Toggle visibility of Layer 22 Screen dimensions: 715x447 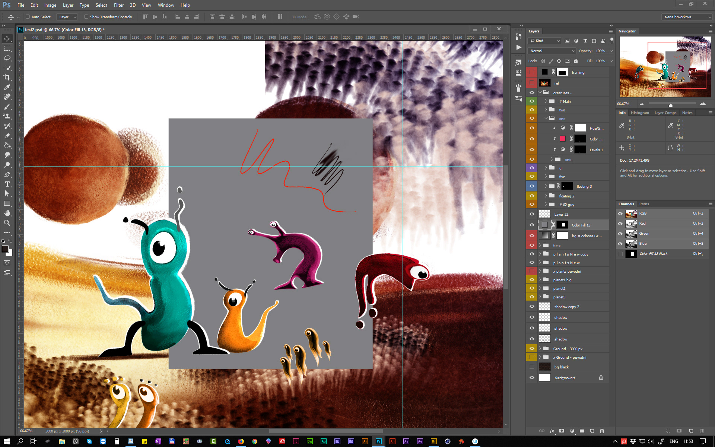pyautogui.click(x=532, y=214)
